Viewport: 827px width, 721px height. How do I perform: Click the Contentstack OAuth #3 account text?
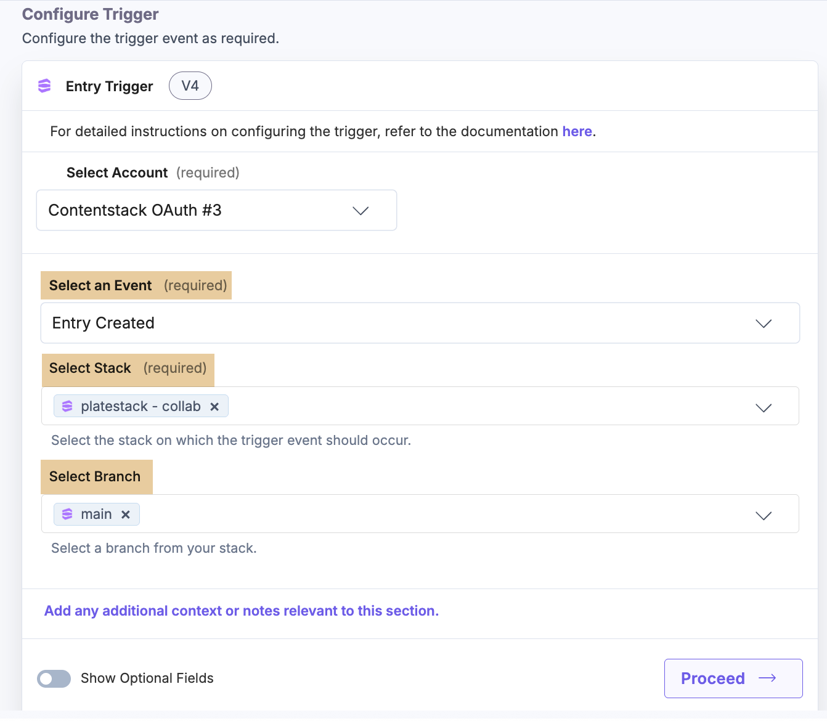tap(135, 210)
